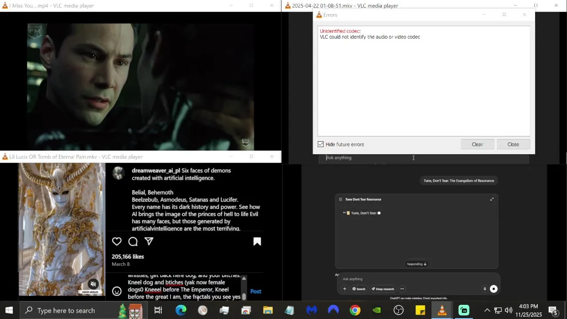Open the volume control in the system tray
Image resolution: width=567 pixels, height=319 pixels.
[x=509, y=310]
